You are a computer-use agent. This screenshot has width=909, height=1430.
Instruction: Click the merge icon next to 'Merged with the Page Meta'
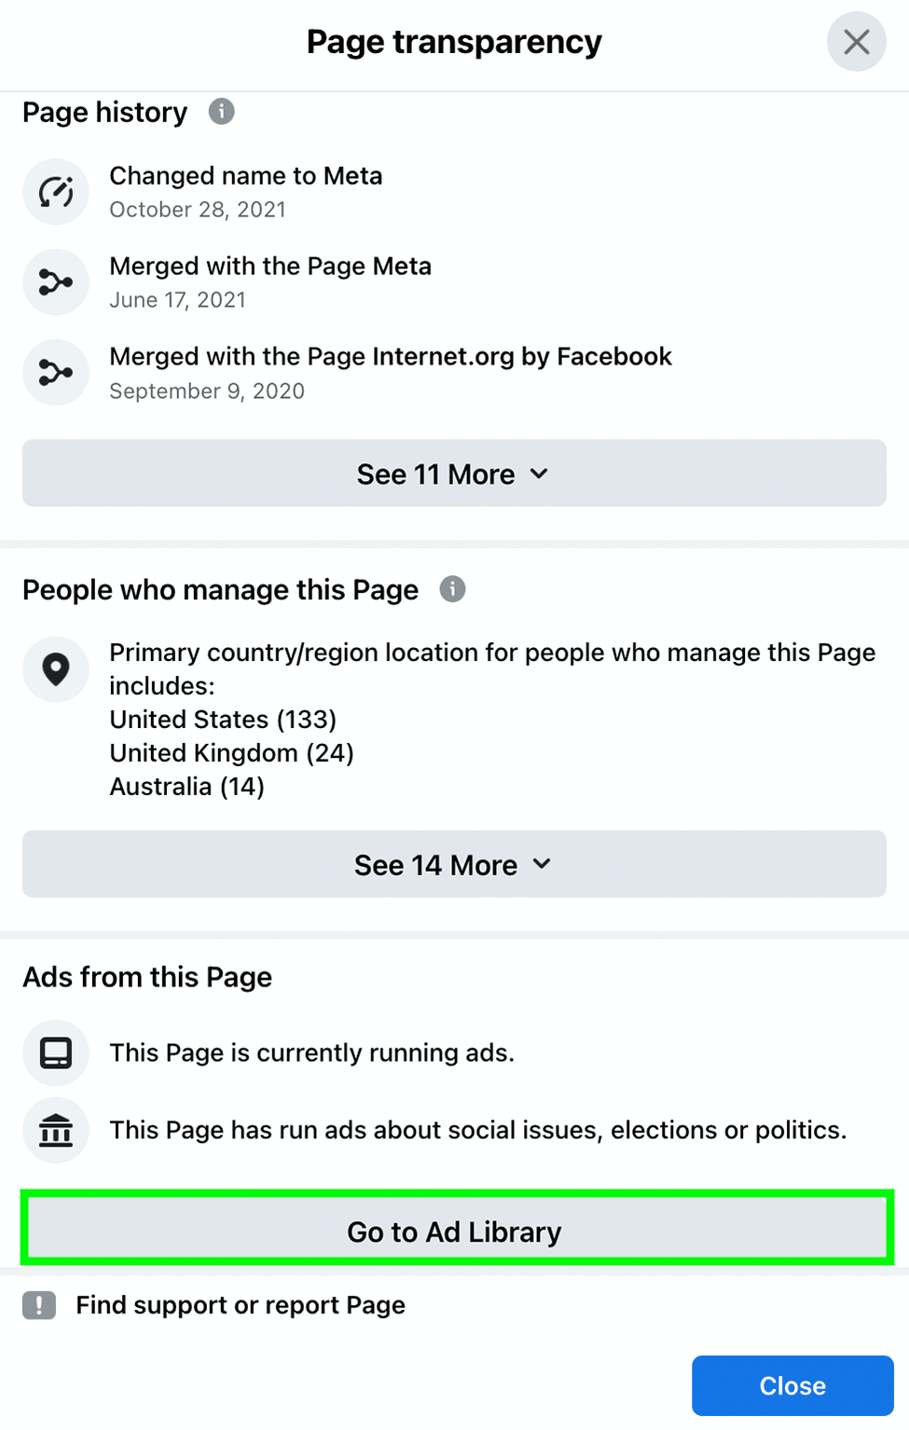coord(56,282)
